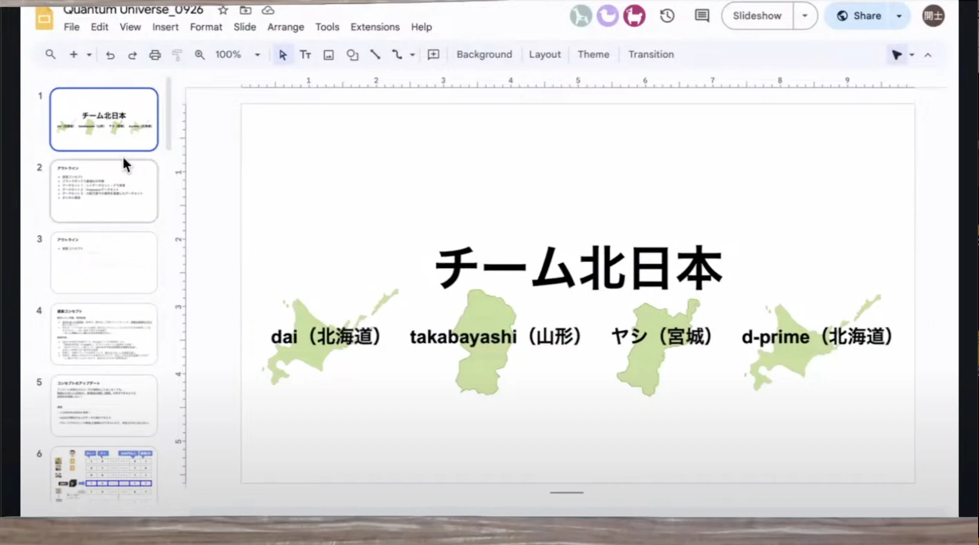This screenshot has width=979, height=545.
Task: Select the Undo icon in the toolbar
Action: tap(110, 54)
